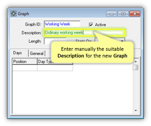151x126 pixels.
Task: Minimize the Graph window
Action: [111, 14]
